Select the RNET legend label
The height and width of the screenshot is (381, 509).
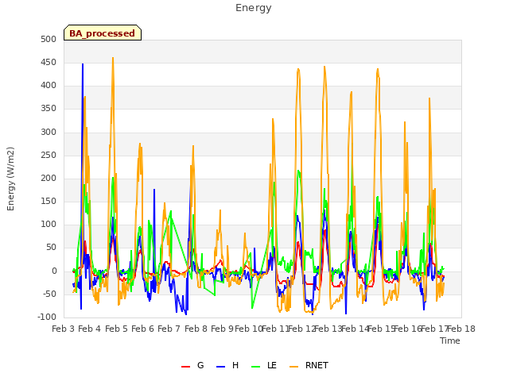pos(317,365)
